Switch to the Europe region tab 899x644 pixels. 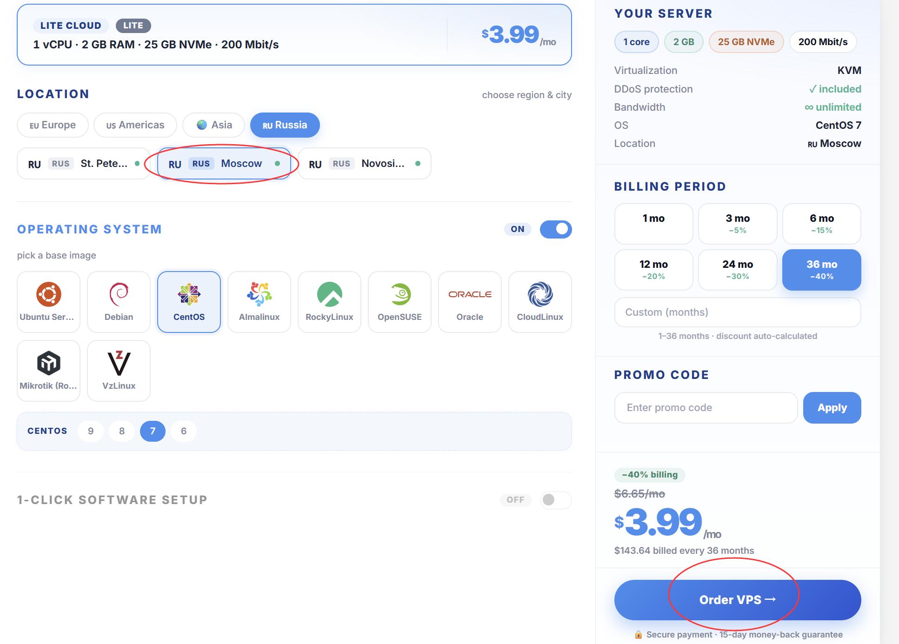click(53, 125)
